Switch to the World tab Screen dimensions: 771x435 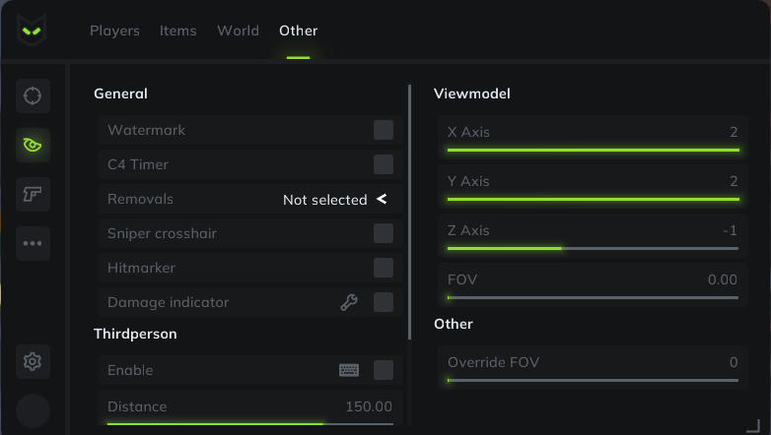click(x=238, y=31)
